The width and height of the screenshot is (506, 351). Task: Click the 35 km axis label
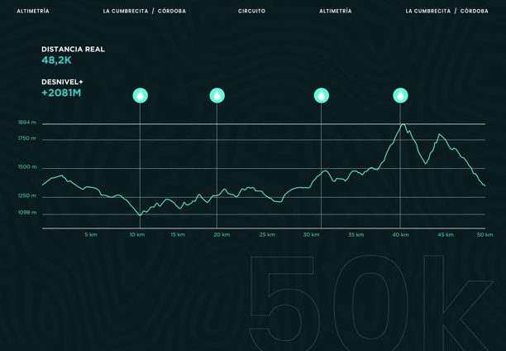click(356, 234)
